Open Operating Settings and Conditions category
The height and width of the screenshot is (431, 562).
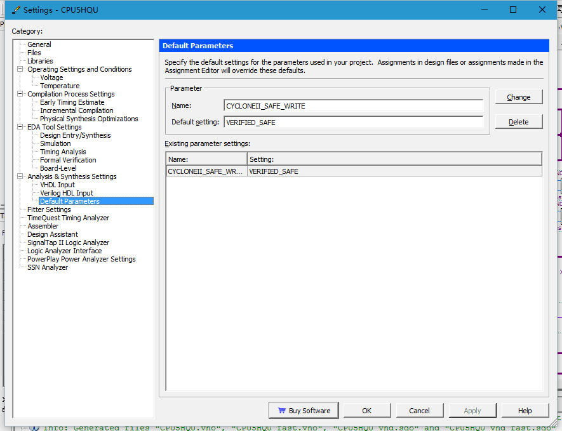(x=79, y=69)
